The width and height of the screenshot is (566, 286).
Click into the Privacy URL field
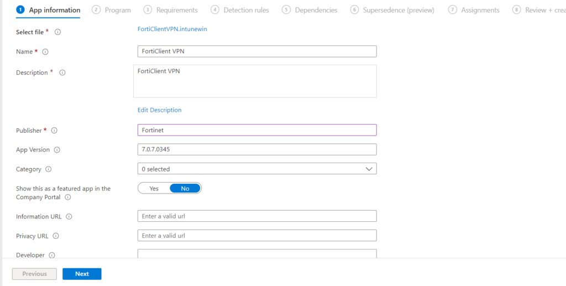pos(257,236)
